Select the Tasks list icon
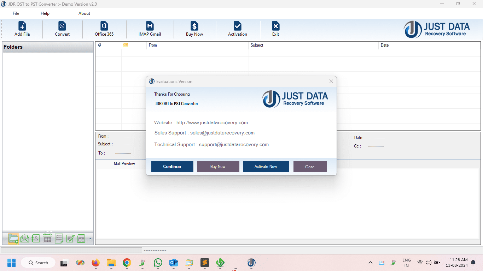 [x=58, y=238]
